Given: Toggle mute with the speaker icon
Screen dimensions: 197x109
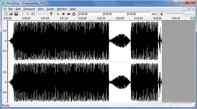Looking at the screenshot, I should [161, 14].
